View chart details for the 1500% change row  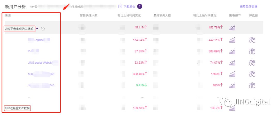click(232, 74)
